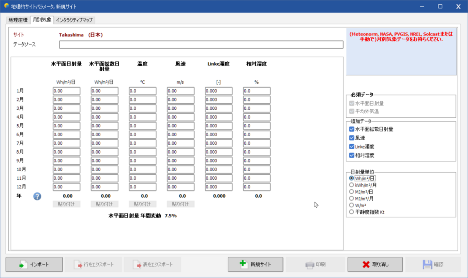Select the kWh/m²/月 radio option
Screen dimensions: 468x278
pyautogui.click(x=352, y=185)
